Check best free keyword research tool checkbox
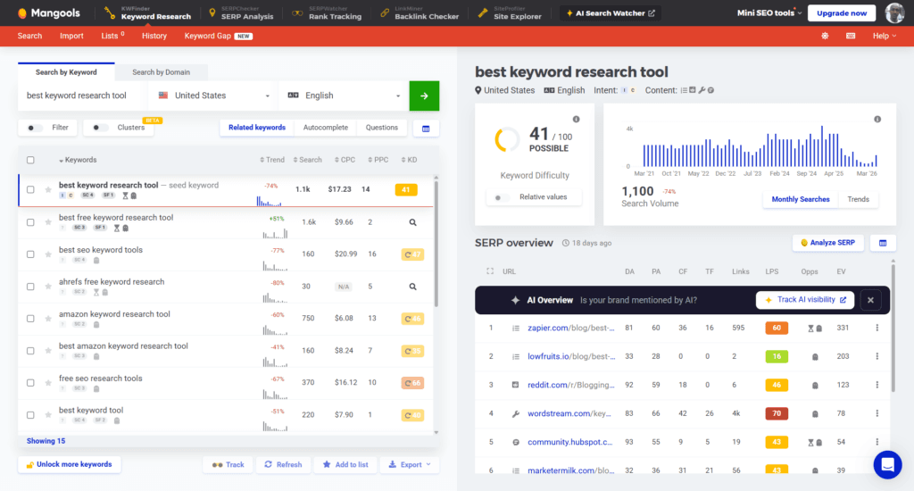This screenshot has height=491, width=914. (x=30, y=222)
